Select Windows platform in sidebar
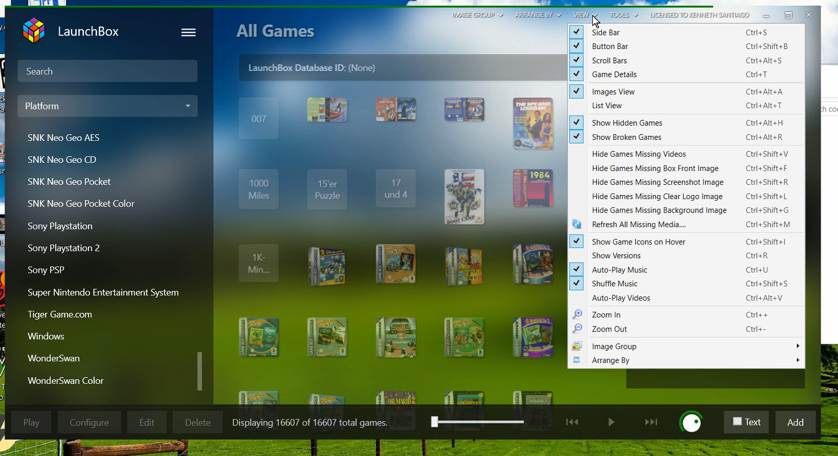 46,336
